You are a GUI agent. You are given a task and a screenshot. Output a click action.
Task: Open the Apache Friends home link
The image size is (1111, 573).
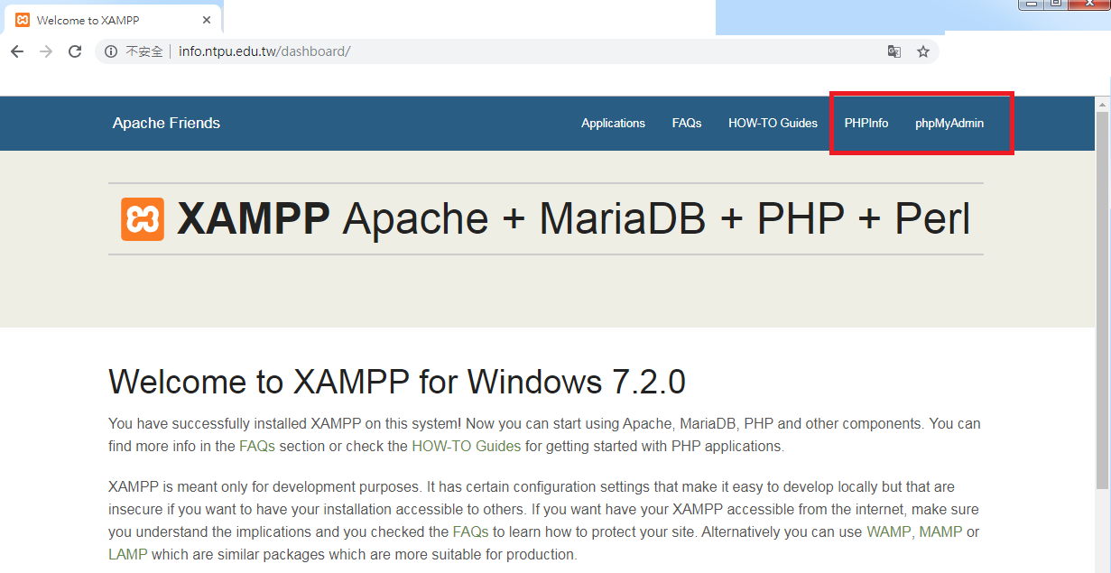coord(166,124)
